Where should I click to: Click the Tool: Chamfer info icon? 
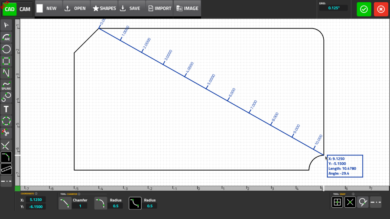79,194
